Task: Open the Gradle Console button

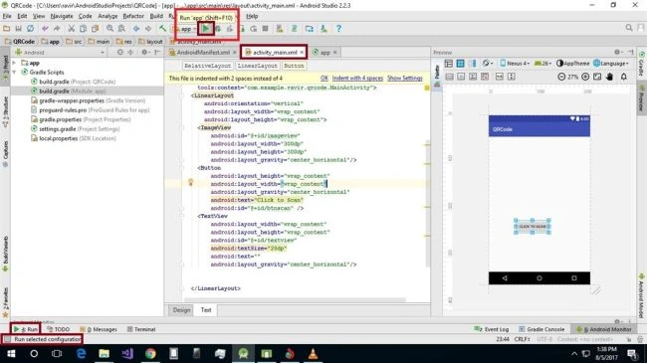Action: (541, 329)
